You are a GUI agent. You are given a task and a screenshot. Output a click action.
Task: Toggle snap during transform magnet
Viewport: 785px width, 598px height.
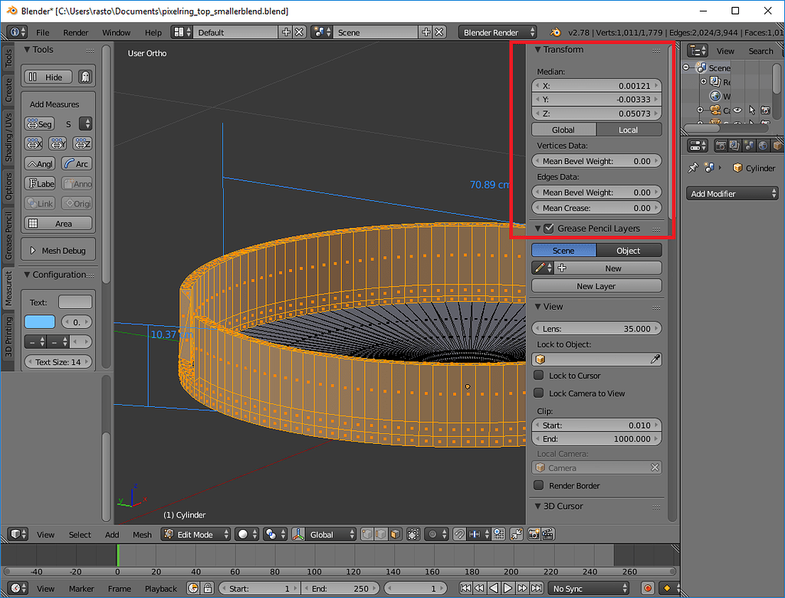point(459,534)
